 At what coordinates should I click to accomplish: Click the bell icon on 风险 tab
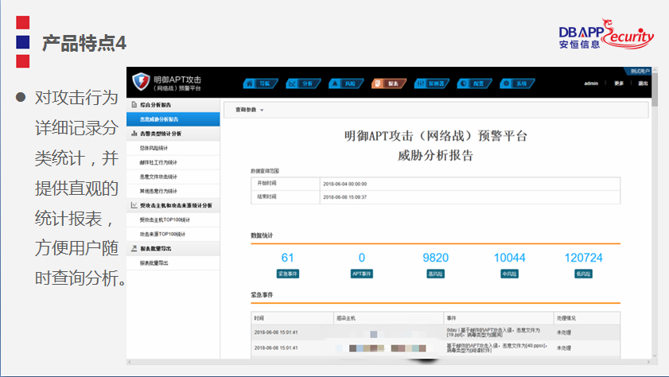(x=336, y=84)
